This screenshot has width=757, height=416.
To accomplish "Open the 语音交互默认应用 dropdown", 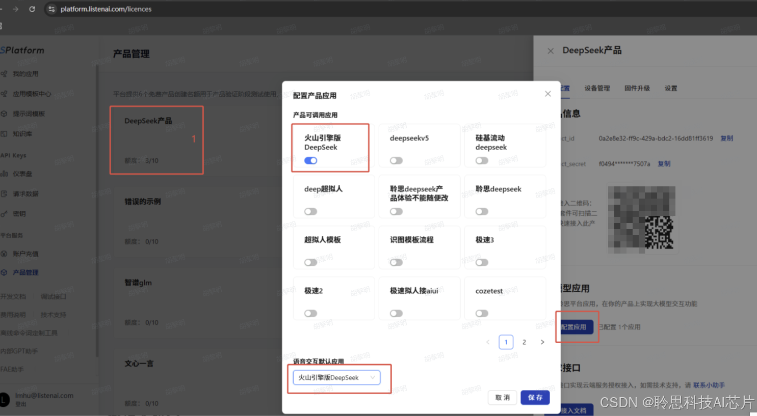I will [x=336, y=377].
